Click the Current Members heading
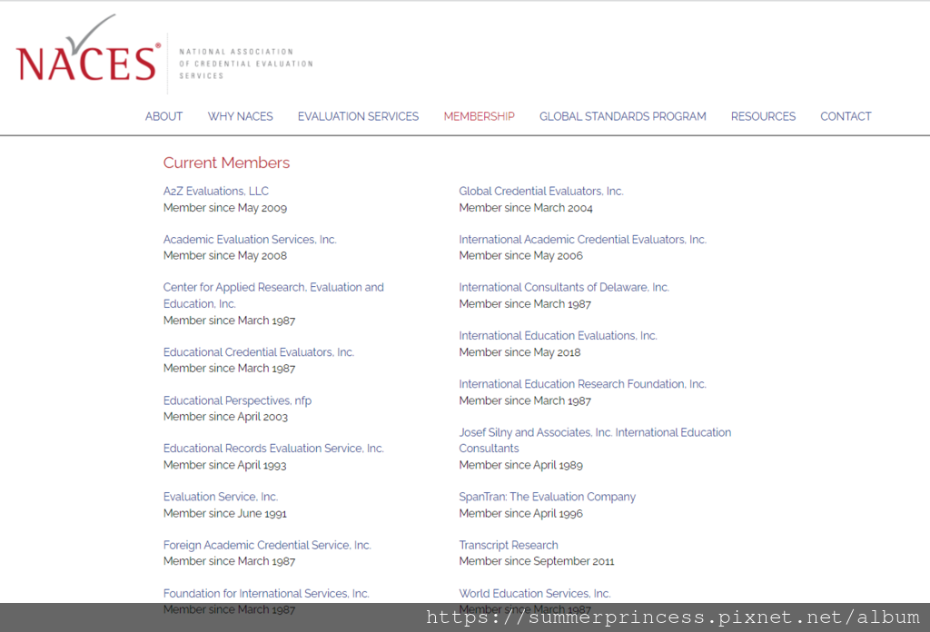Viewport: 930px width, 632px height. click(x=226, y=163)
